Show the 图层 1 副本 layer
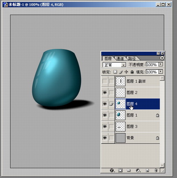 coord(105,81)
